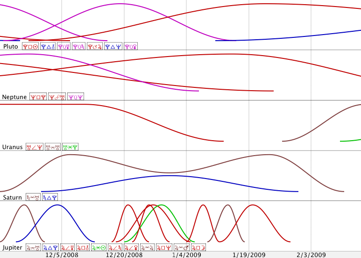Click the Pluto row label
This screenshot has width=361, height=258.
click(x=11, y=47)
